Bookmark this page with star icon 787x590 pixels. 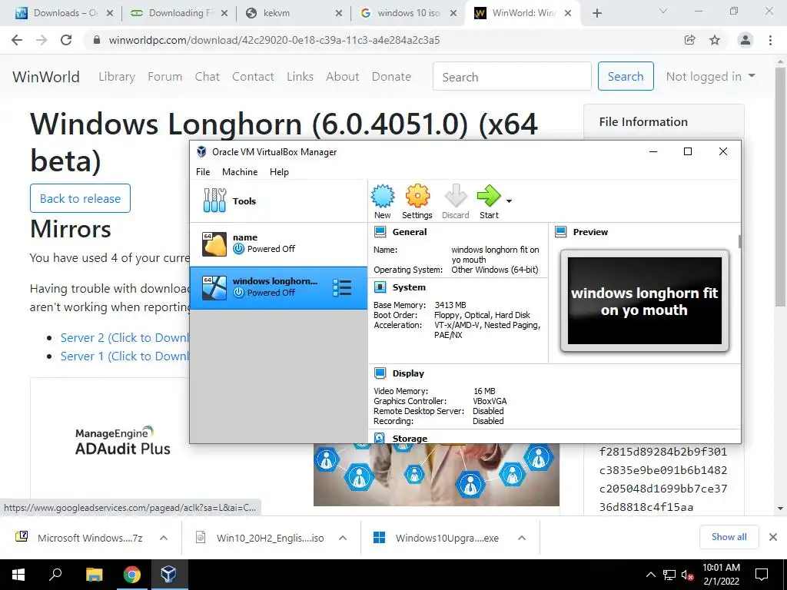point(715,40)
